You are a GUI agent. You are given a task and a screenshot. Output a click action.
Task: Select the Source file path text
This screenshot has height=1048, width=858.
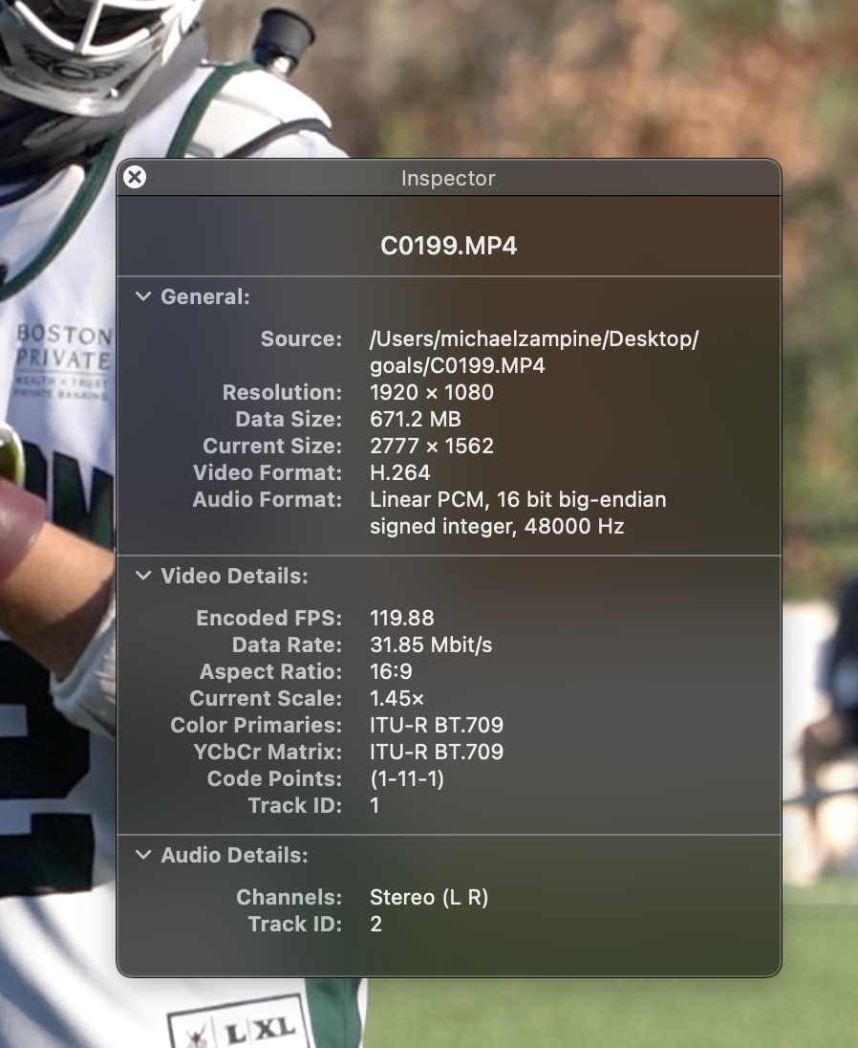coord(534,352)
